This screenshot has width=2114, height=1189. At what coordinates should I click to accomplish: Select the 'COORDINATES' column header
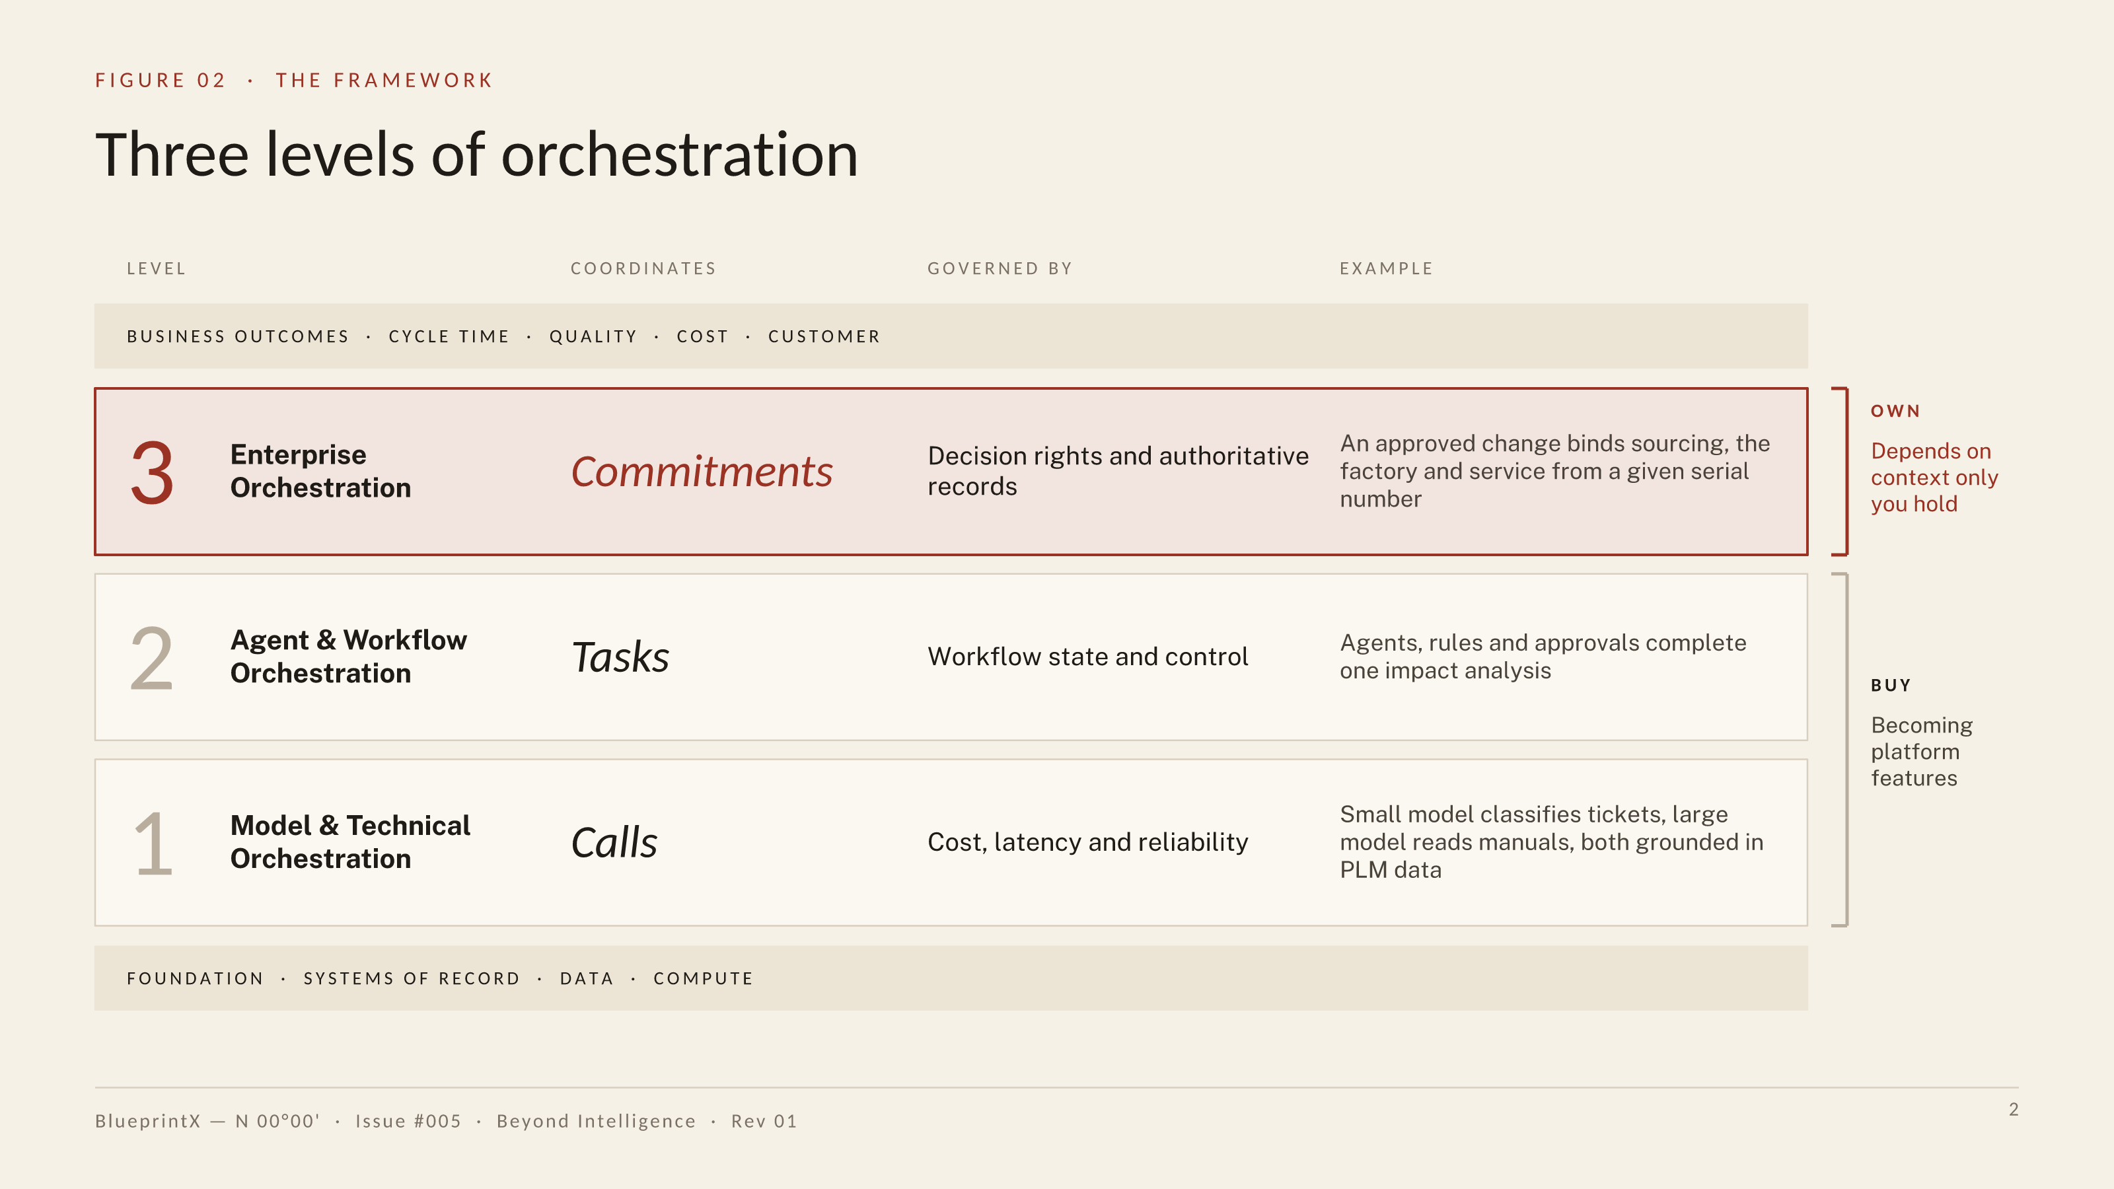pyautogui.click(x=643, y=268)
